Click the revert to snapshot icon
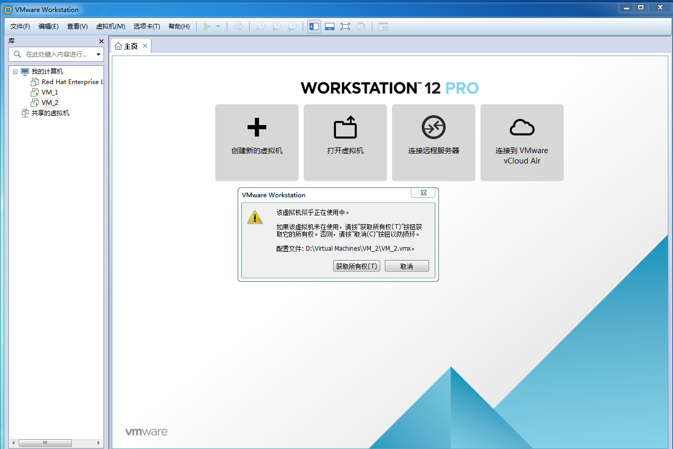The height and width of the screenshot is (449, 673). click(277, 26)
